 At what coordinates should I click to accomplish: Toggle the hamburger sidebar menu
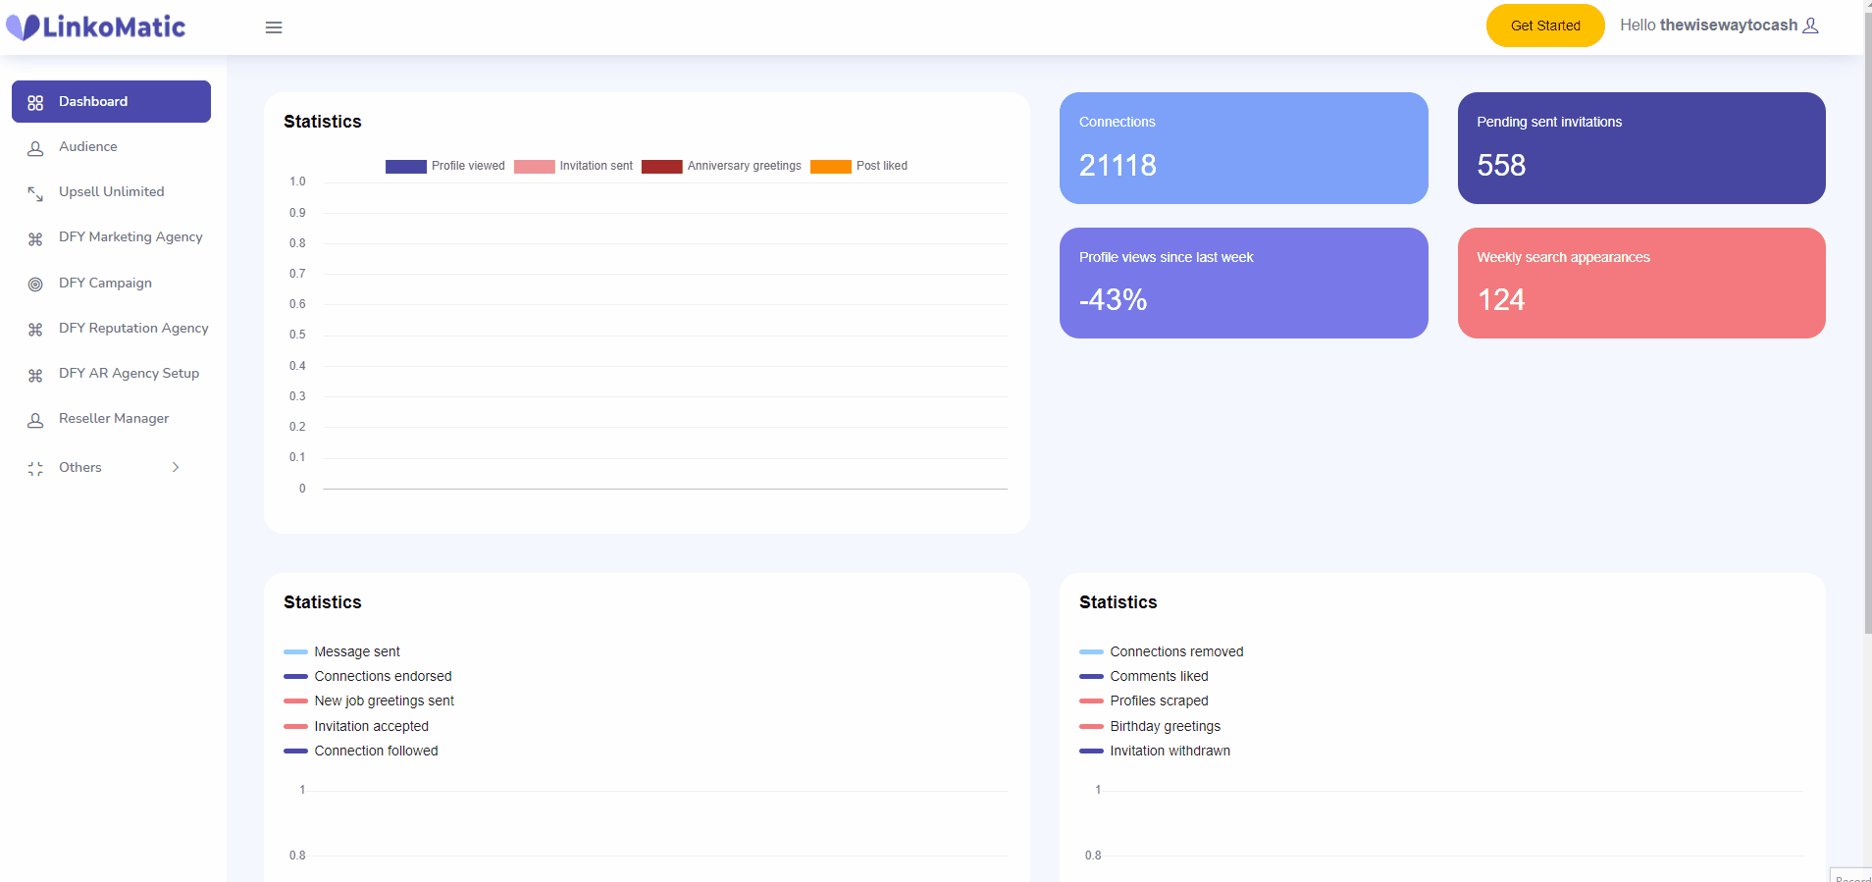[x=274, y=27]
